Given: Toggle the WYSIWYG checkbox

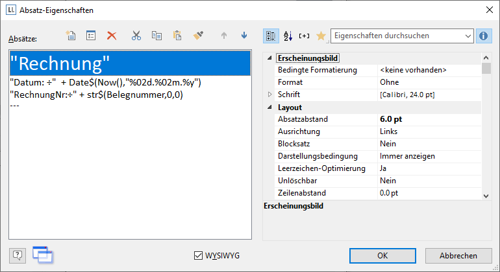Looking at the screenshot, I should 199,256.
